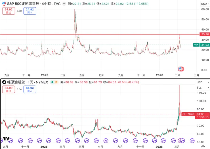The image size is (210, 149).
Task: Select the red horizontal line across VIX chart
Action: [x=100, y=34]
